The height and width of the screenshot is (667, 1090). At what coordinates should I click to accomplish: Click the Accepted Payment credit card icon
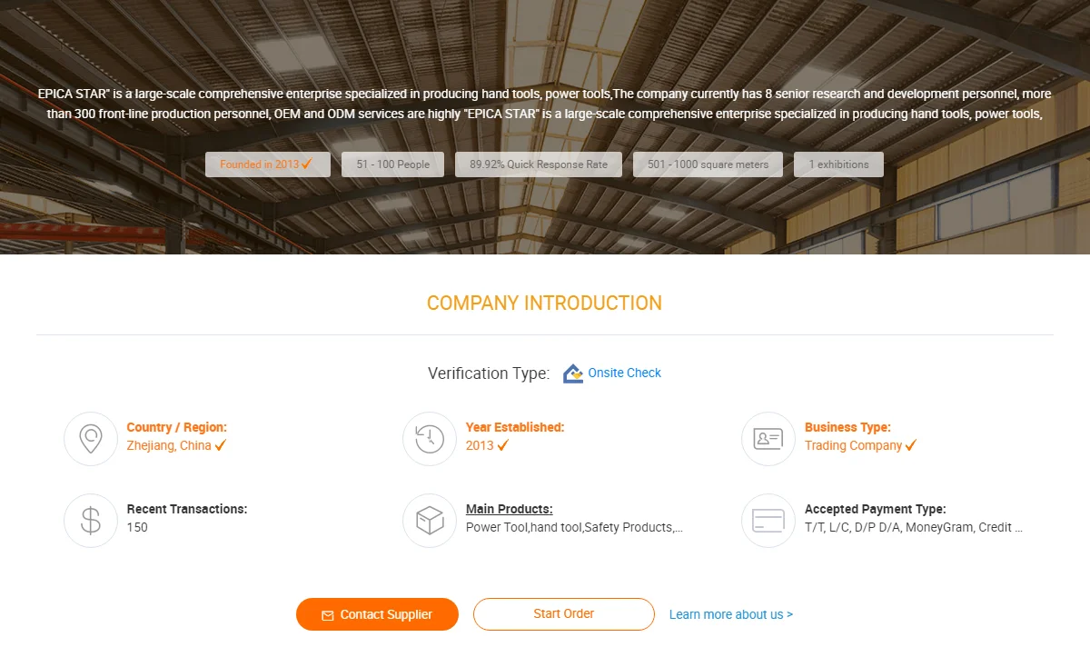[x=768, y=521]
